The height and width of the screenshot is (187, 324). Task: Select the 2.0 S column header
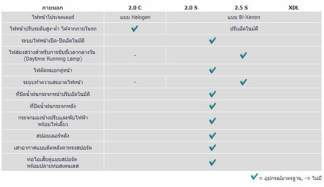coord(191,8)
